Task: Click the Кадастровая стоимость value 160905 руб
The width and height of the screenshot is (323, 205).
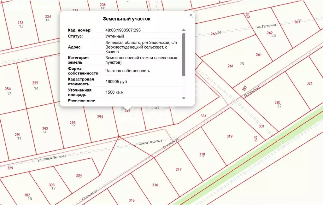Action: pos(116,82)
